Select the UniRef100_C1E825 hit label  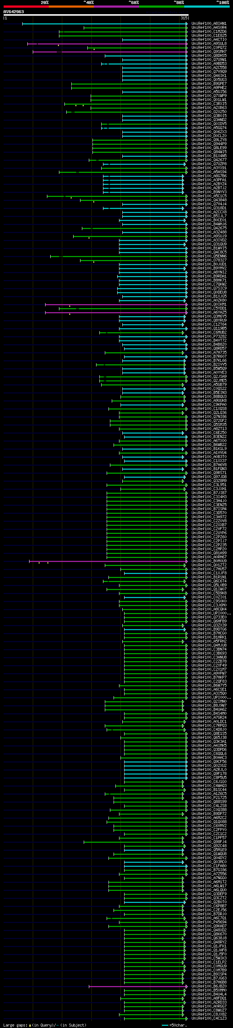click(209, 35)
